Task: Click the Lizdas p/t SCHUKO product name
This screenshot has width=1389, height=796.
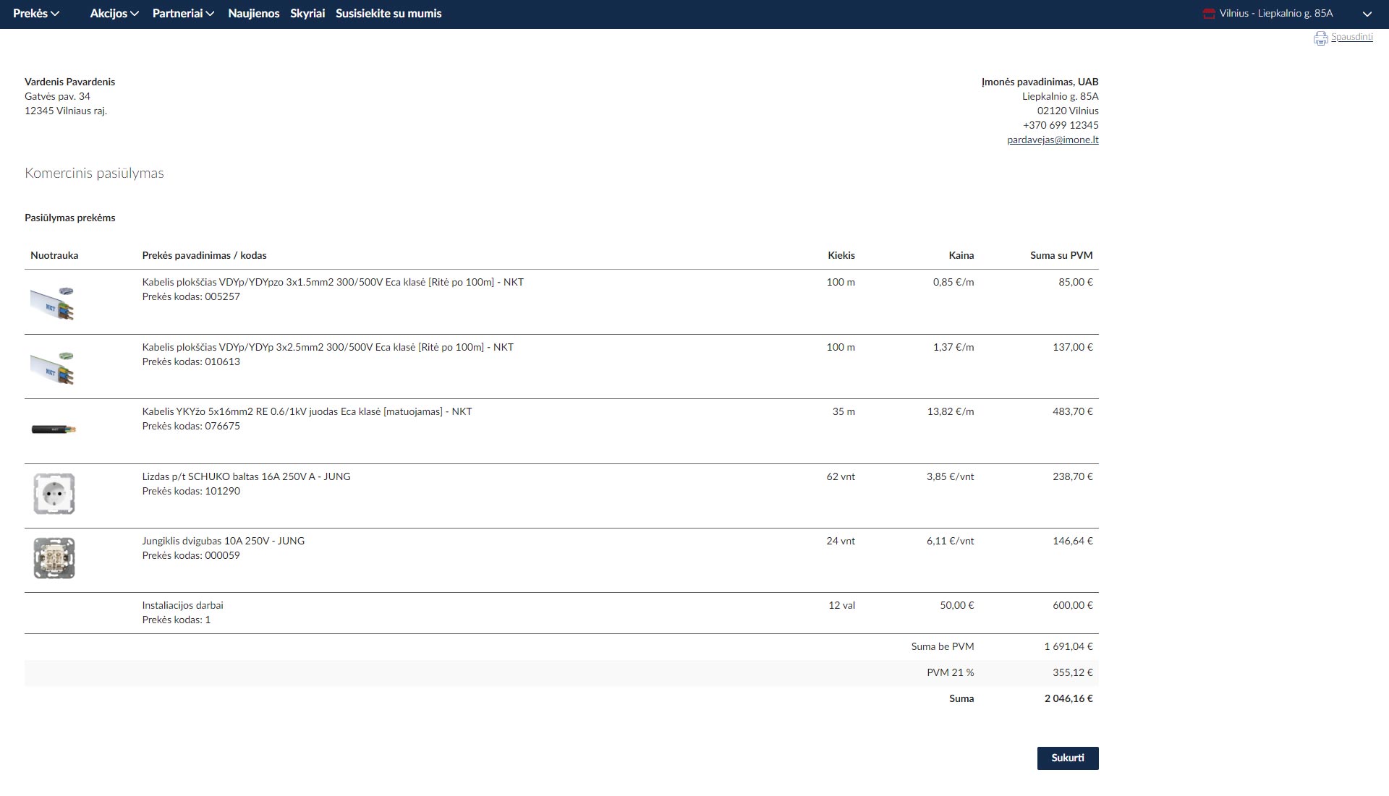Action: click(246, 476)
